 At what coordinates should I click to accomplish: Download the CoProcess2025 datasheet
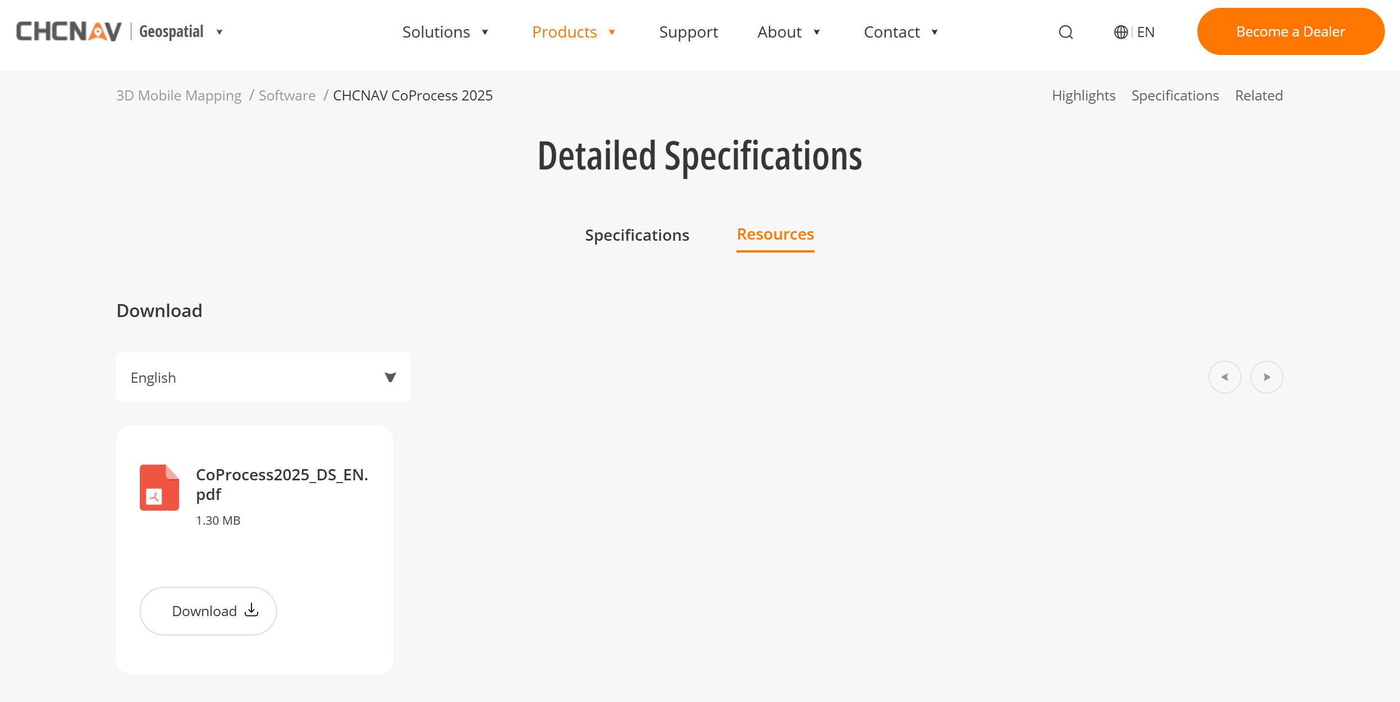[208, 611]
